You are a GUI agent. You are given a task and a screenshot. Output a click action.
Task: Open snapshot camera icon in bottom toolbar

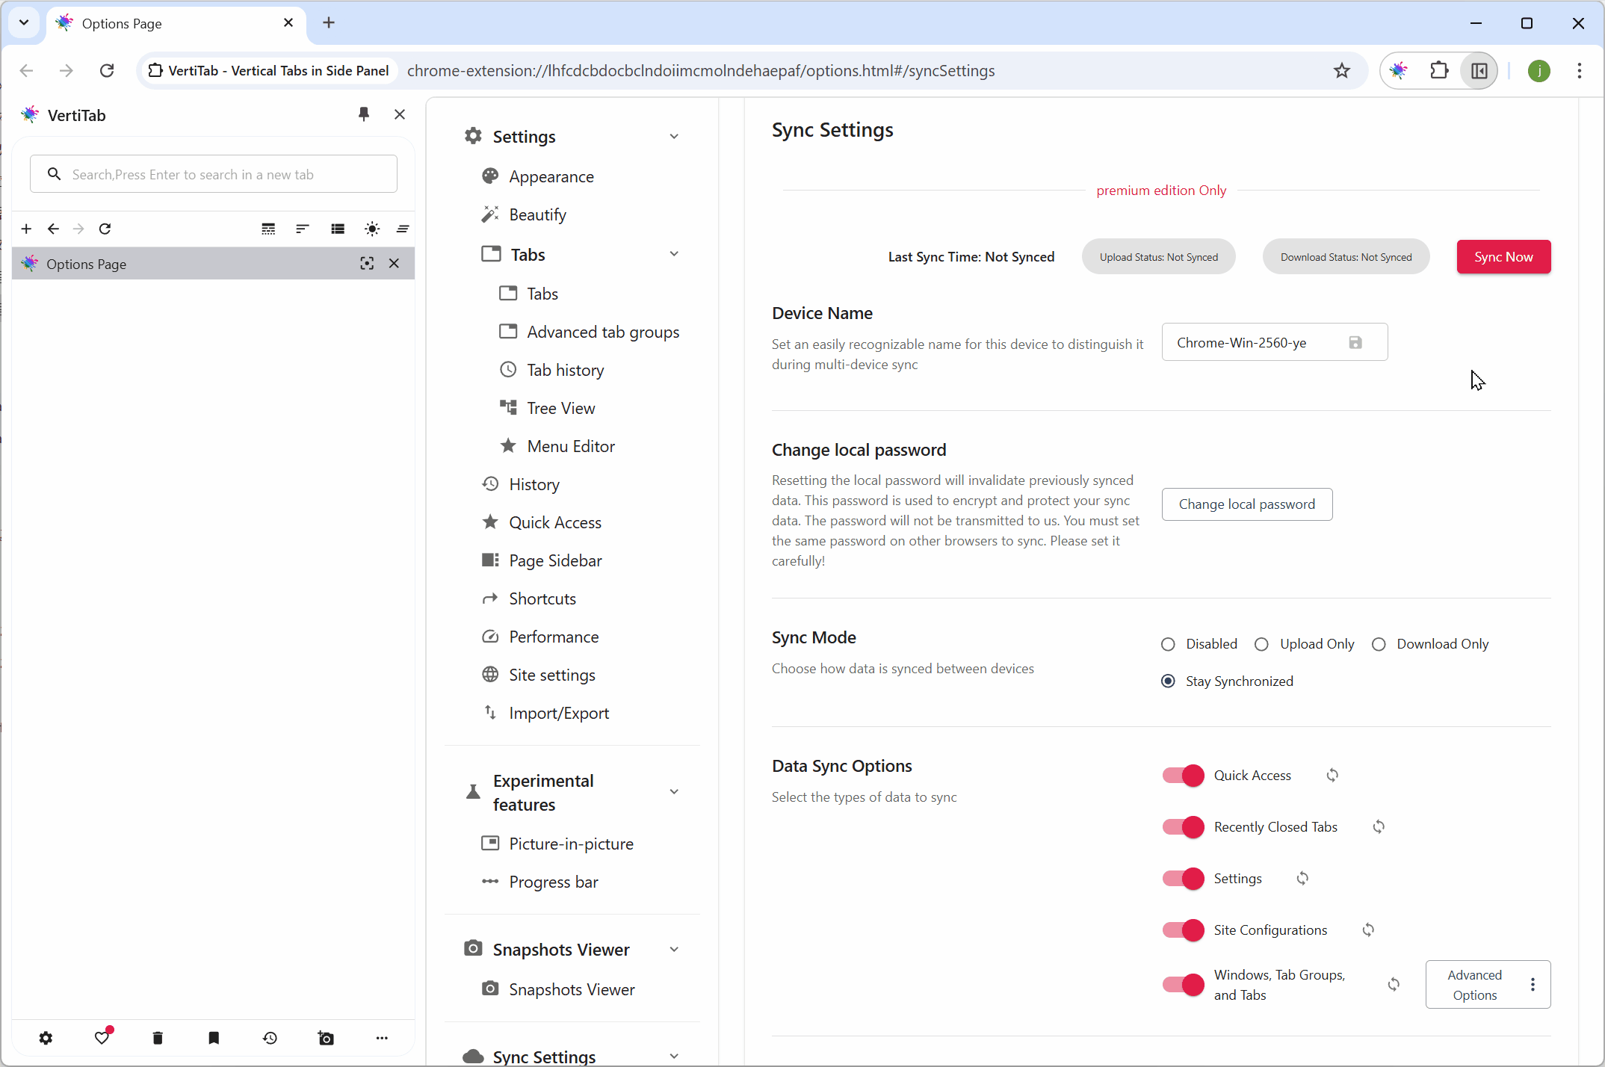pos(326,1038)
